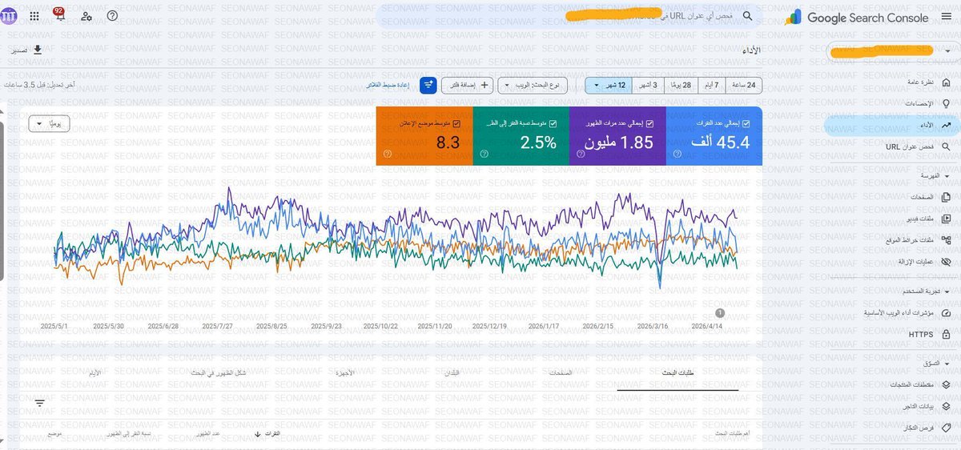The image size is (961, 450).
Task: Select the 28 يومًا date range
Action: (x=681, y=85)
